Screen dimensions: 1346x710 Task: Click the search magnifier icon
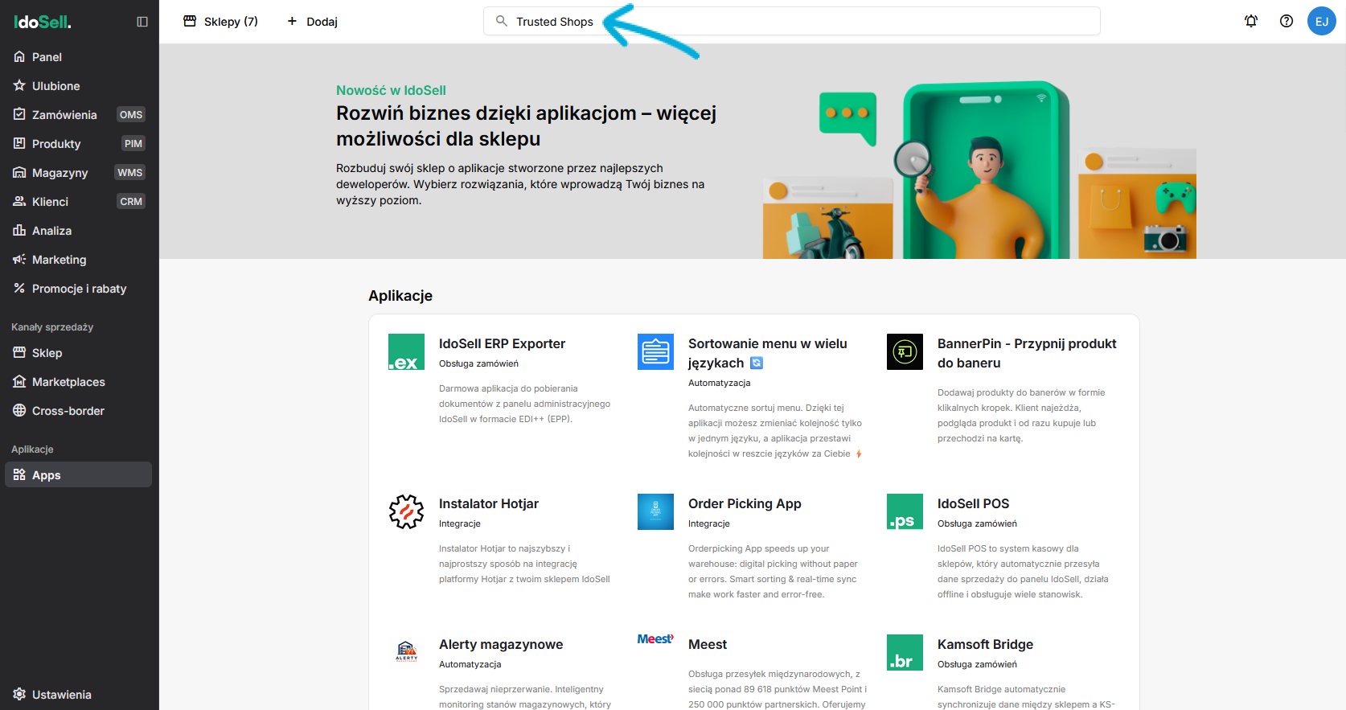pyautogui.click(x=502, y=21)
